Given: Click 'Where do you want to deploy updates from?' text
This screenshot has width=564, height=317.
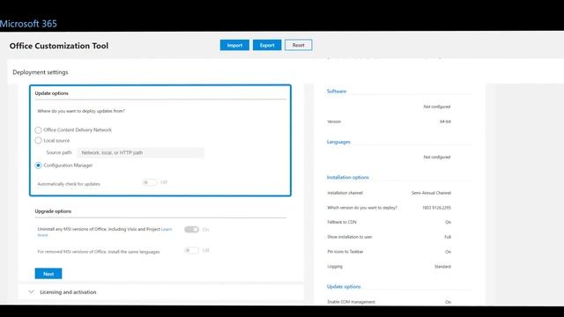Looking at the screenshot, I should (81, 111).
